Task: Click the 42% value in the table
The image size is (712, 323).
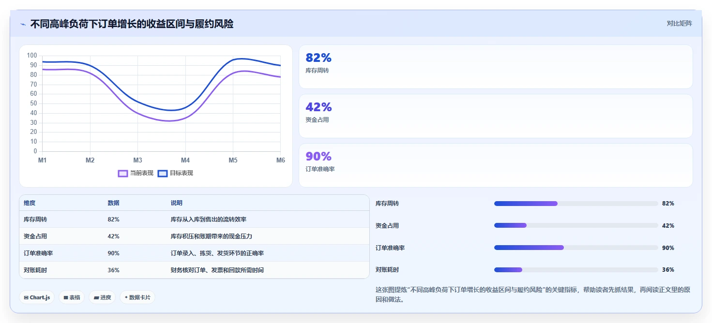Action: pos(113,236)
